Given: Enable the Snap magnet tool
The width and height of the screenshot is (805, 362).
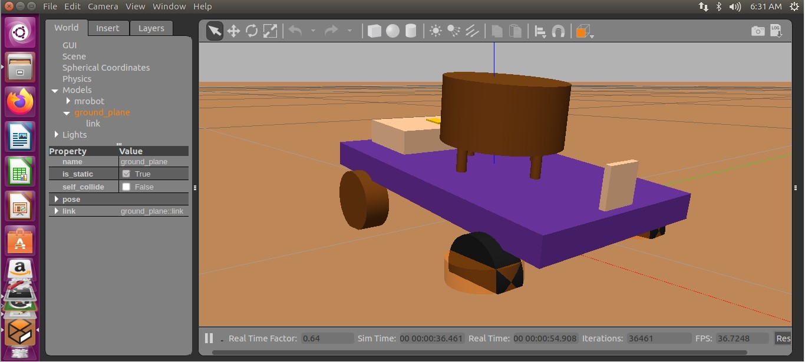Looking at the screenshot, I should pyautogui.click(x=558, y=31).
